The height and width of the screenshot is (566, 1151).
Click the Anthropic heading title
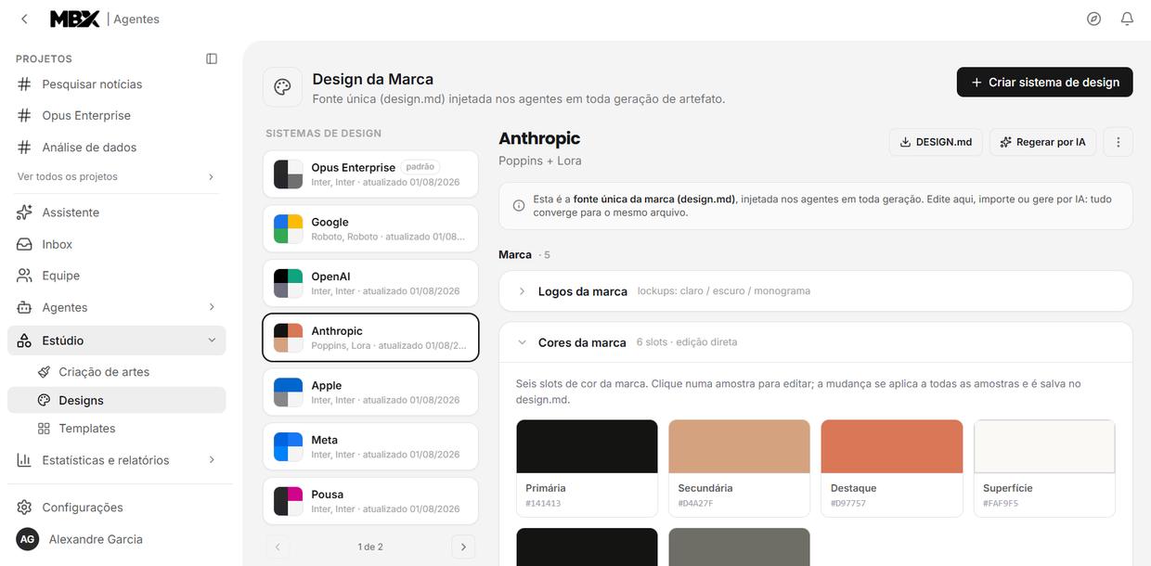tap(539, 138)
